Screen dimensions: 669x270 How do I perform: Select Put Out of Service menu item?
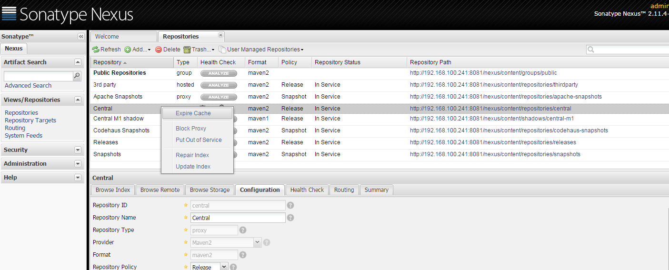tap(198, 140)
